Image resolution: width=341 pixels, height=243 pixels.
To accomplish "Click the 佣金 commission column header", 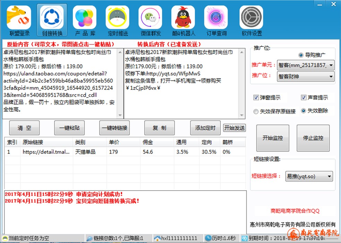I will point(148,142).
